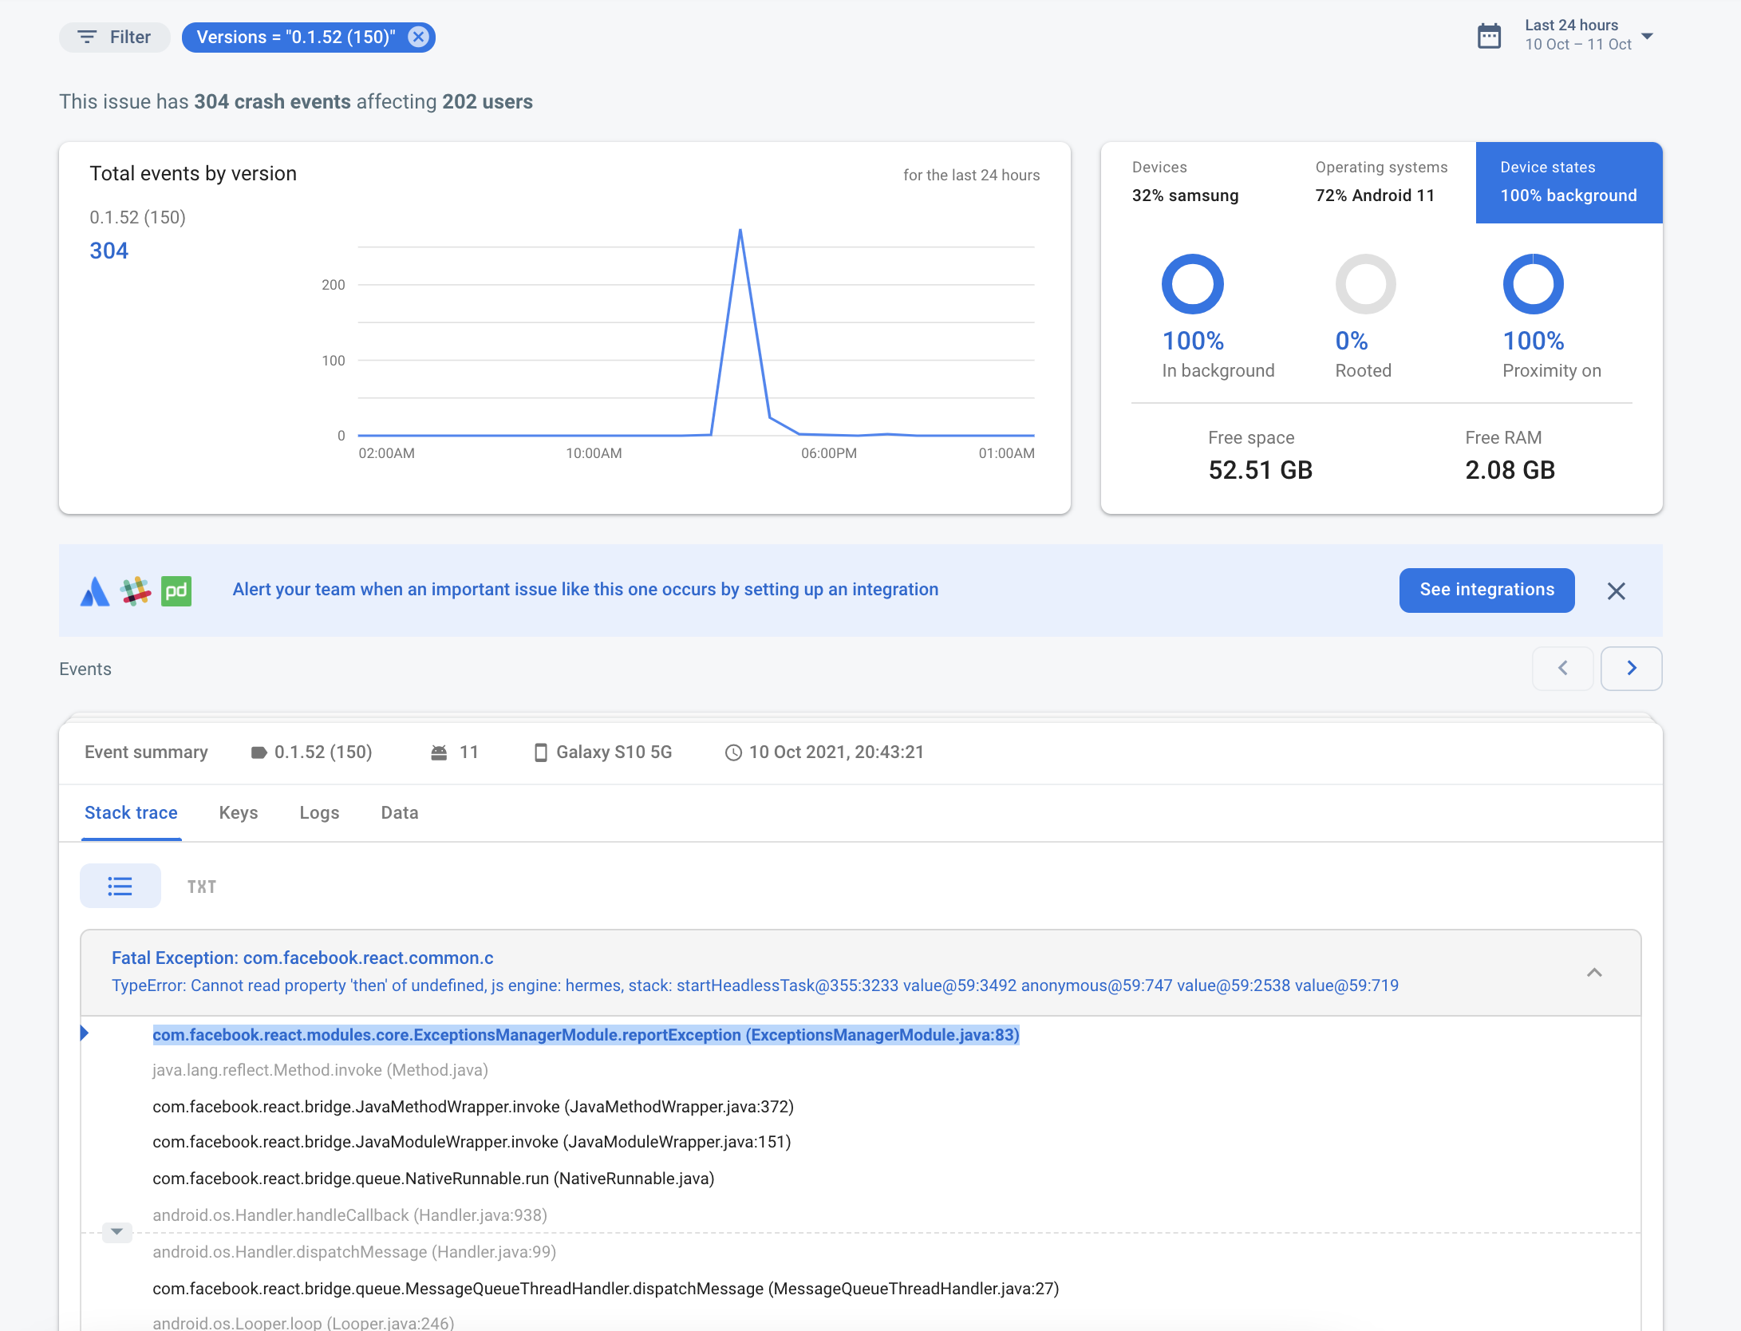Select the Device states tab

point(1569,182)
